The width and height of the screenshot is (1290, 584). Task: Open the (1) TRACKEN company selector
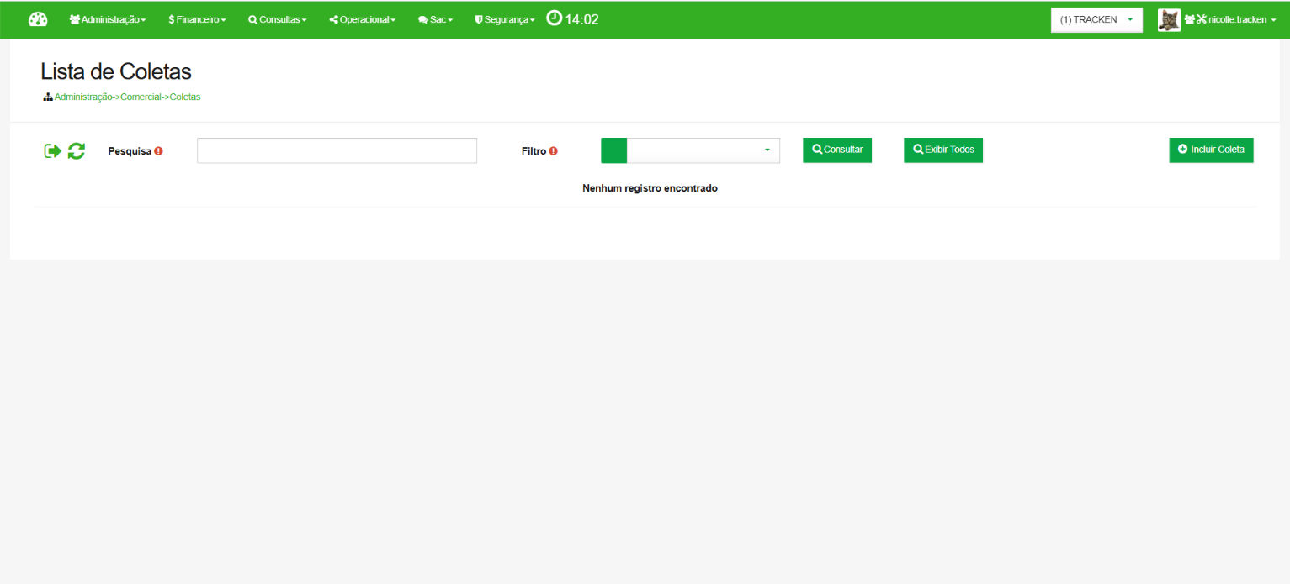click(1096, 20)
